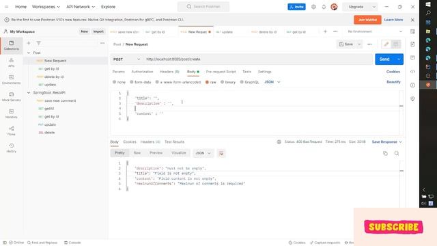The height and width of the screenshot is (246, 437).
Task: Select the GraphQL body type radio
Action: point(242,82)
